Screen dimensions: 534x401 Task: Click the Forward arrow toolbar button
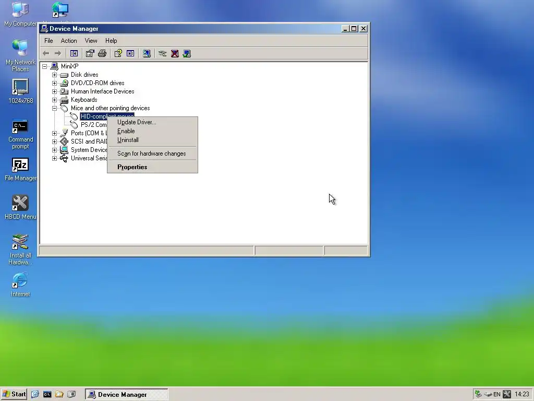[x=58, y=54]
